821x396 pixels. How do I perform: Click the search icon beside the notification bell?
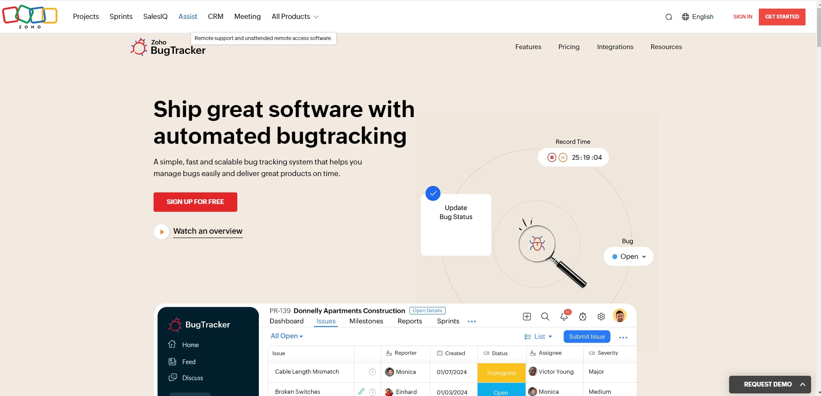[545, 317]
